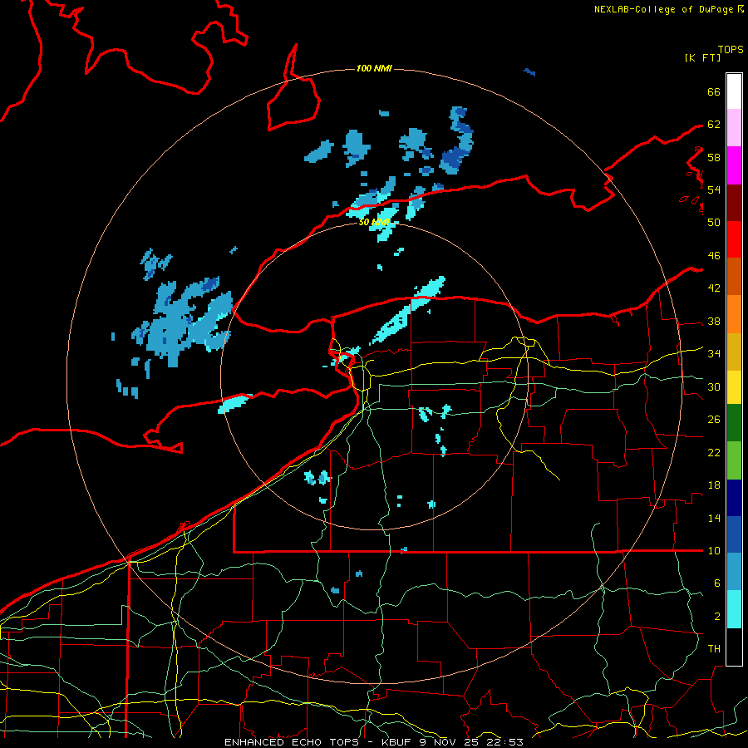This screenshot has width=748, height=748.
Task: Click the legend value '58'
Action: point(714,157)
